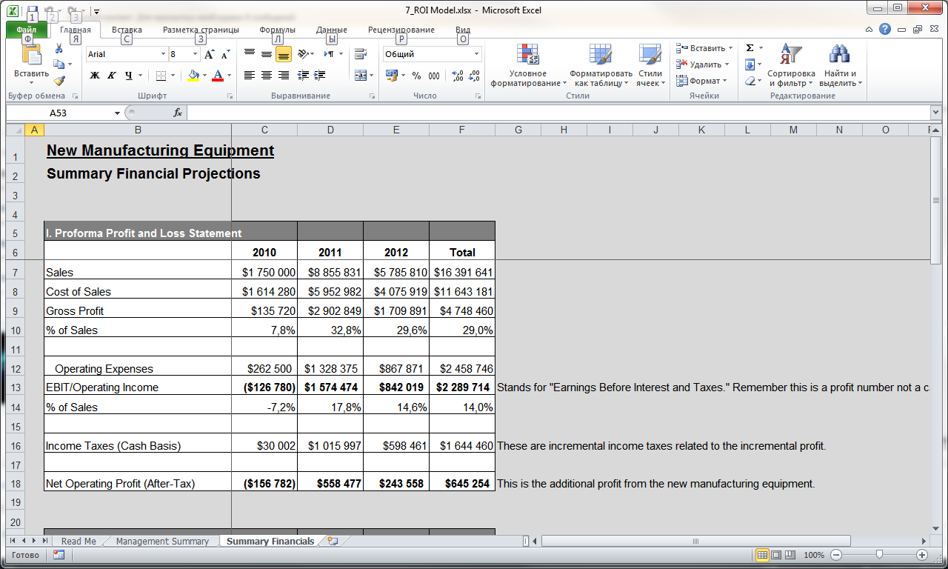Click the Cut scissors icon

click(x=59, y=48)
